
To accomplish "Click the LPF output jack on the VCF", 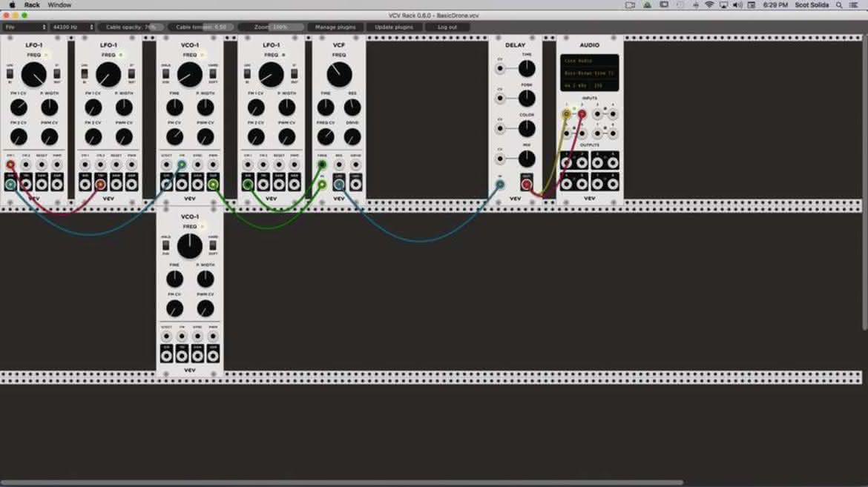I will [339, 185].
